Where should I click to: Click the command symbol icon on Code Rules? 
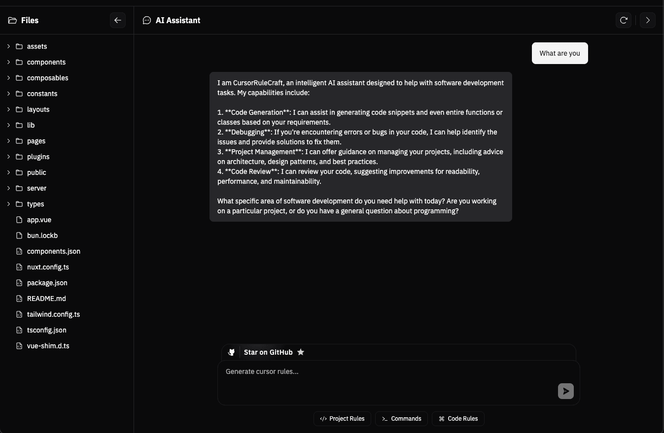tap(441, 419)
